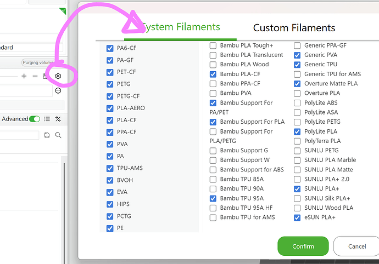The width and height of the screenshot is (379, 264).
Task: Uncheck PETG filament type
Action: tap(110, 84)
